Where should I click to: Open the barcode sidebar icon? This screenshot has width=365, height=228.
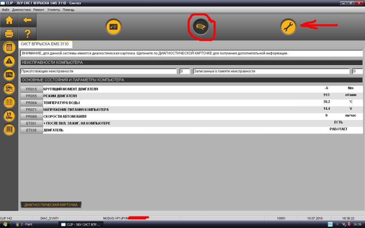pyautogui.click(x=9, y=130)
